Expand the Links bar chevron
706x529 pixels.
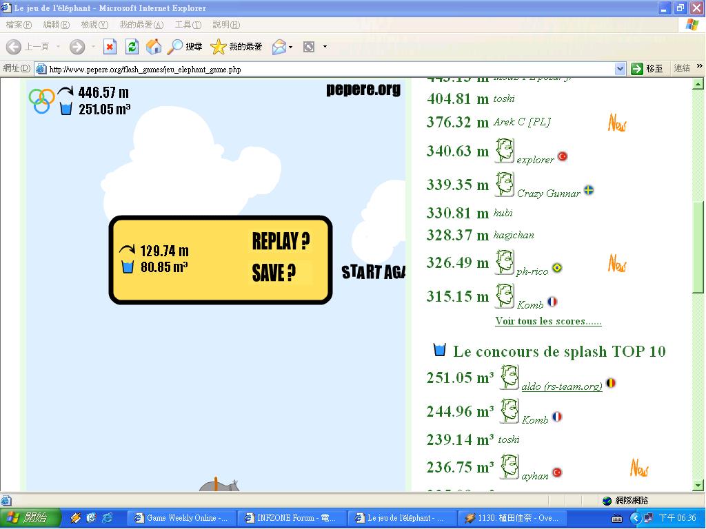699,66
